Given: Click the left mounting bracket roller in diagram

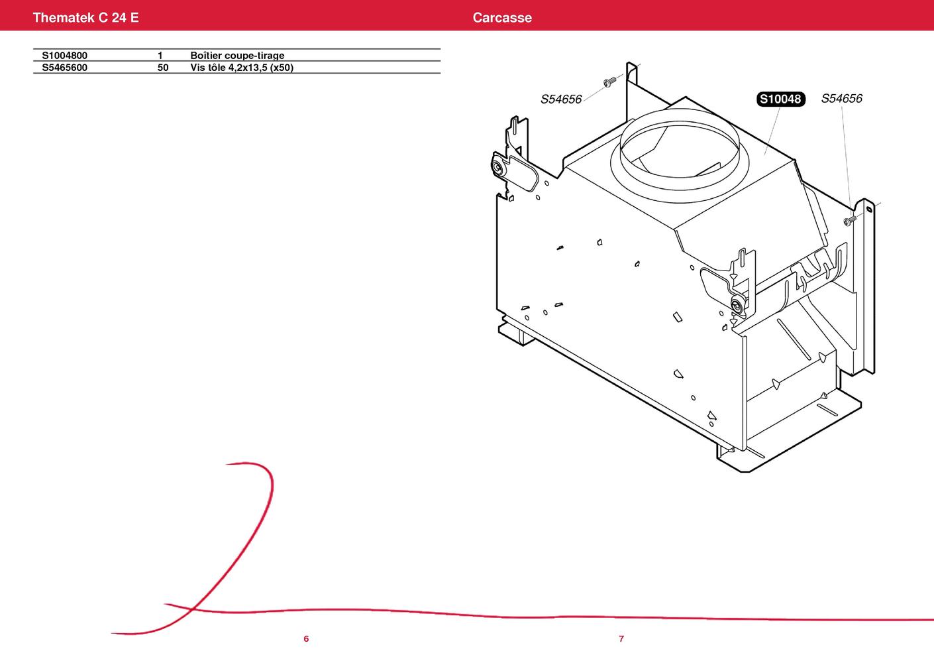Looking at the screenshot, I should pos(497,167).
